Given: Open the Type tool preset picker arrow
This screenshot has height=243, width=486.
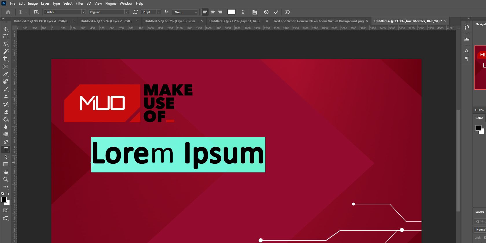Looking at the screenshot, I should tap(26, 12).
